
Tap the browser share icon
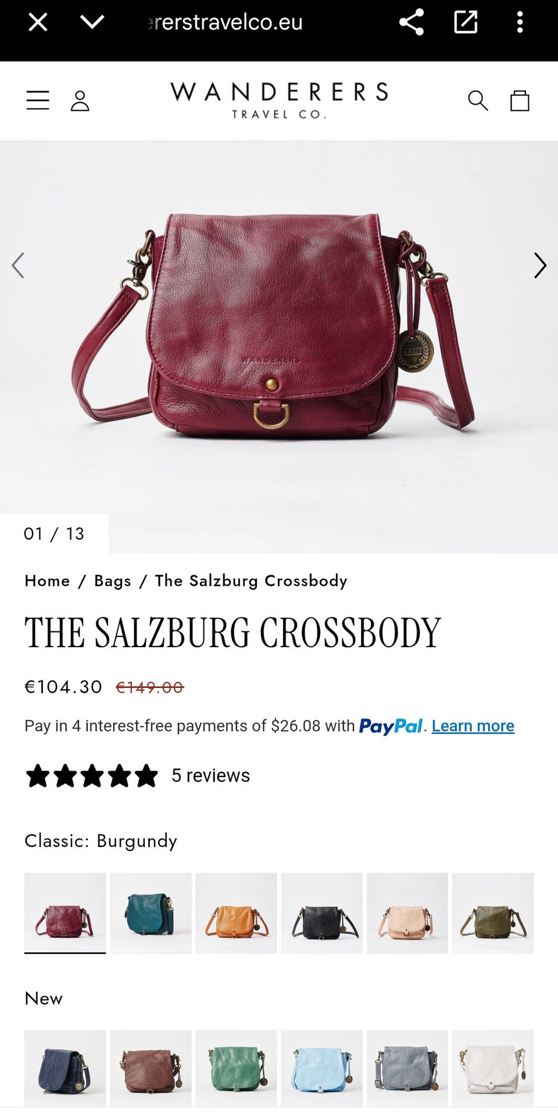[x=412, y=23]
